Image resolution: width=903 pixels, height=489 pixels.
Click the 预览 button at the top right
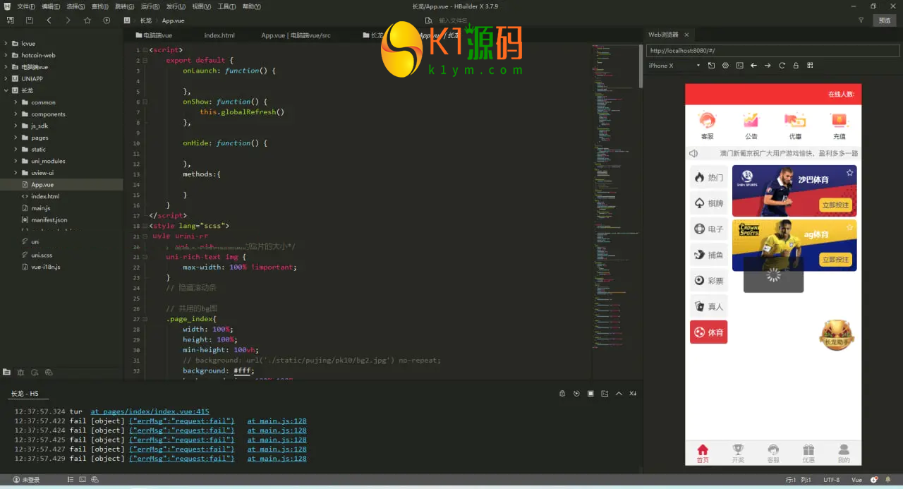coord(884,20)
